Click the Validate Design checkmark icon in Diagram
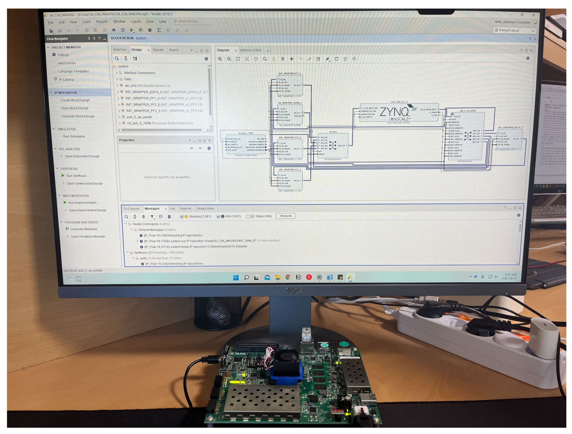The width and height of the screenshot is (572, 434). 318,59
